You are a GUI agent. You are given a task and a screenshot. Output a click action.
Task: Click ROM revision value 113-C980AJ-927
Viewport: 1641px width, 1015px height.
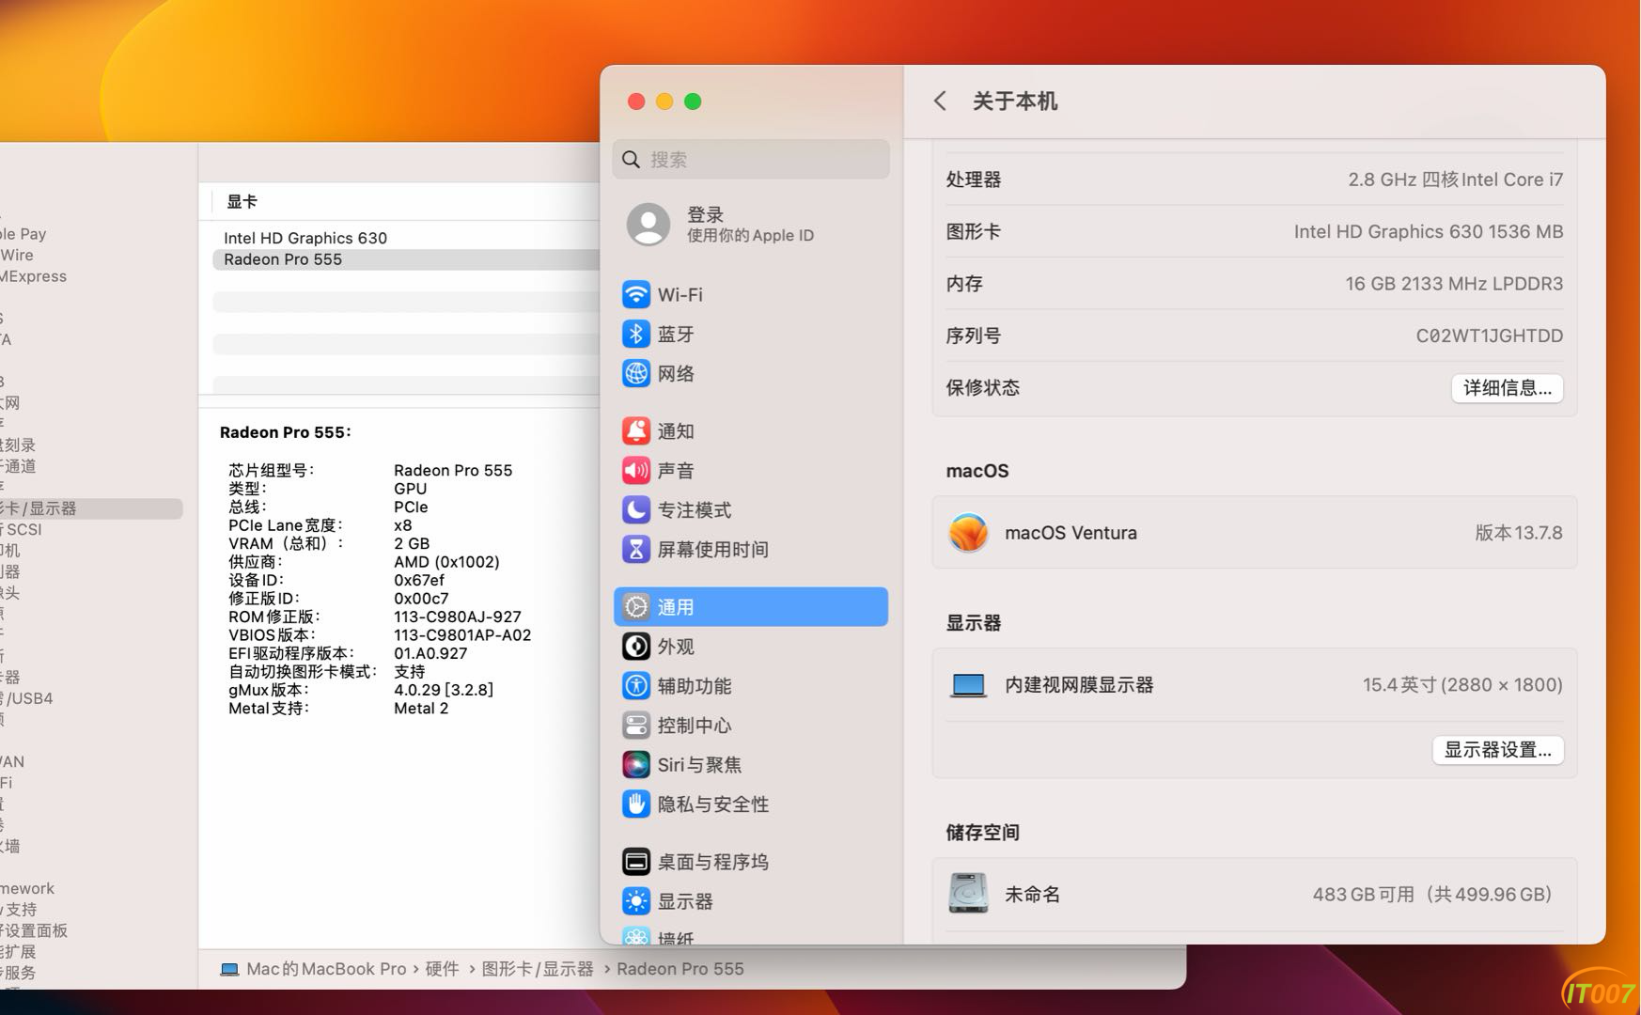[458, 617]
